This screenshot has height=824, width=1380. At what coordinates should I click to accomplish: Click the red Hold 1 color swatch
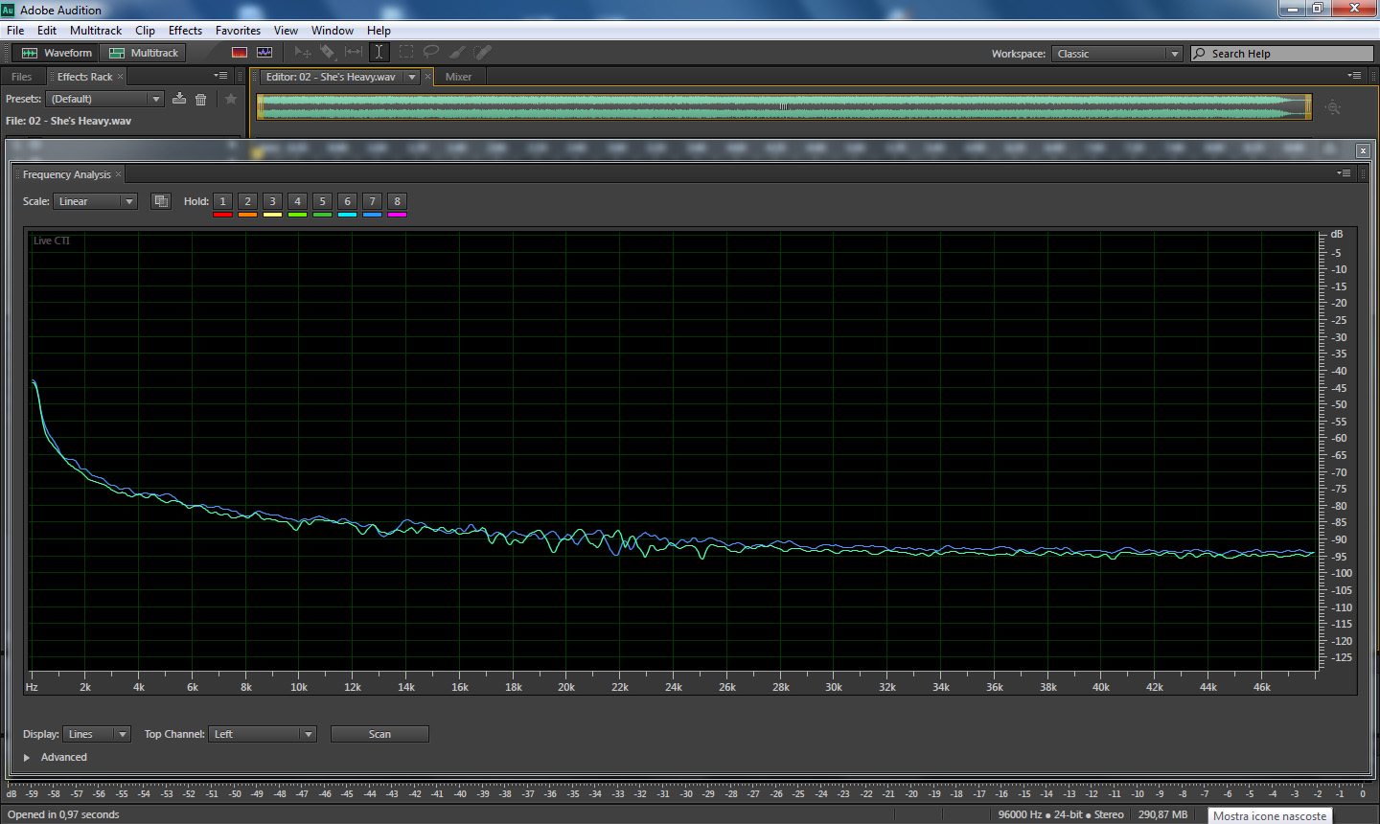tap(223, 215)
